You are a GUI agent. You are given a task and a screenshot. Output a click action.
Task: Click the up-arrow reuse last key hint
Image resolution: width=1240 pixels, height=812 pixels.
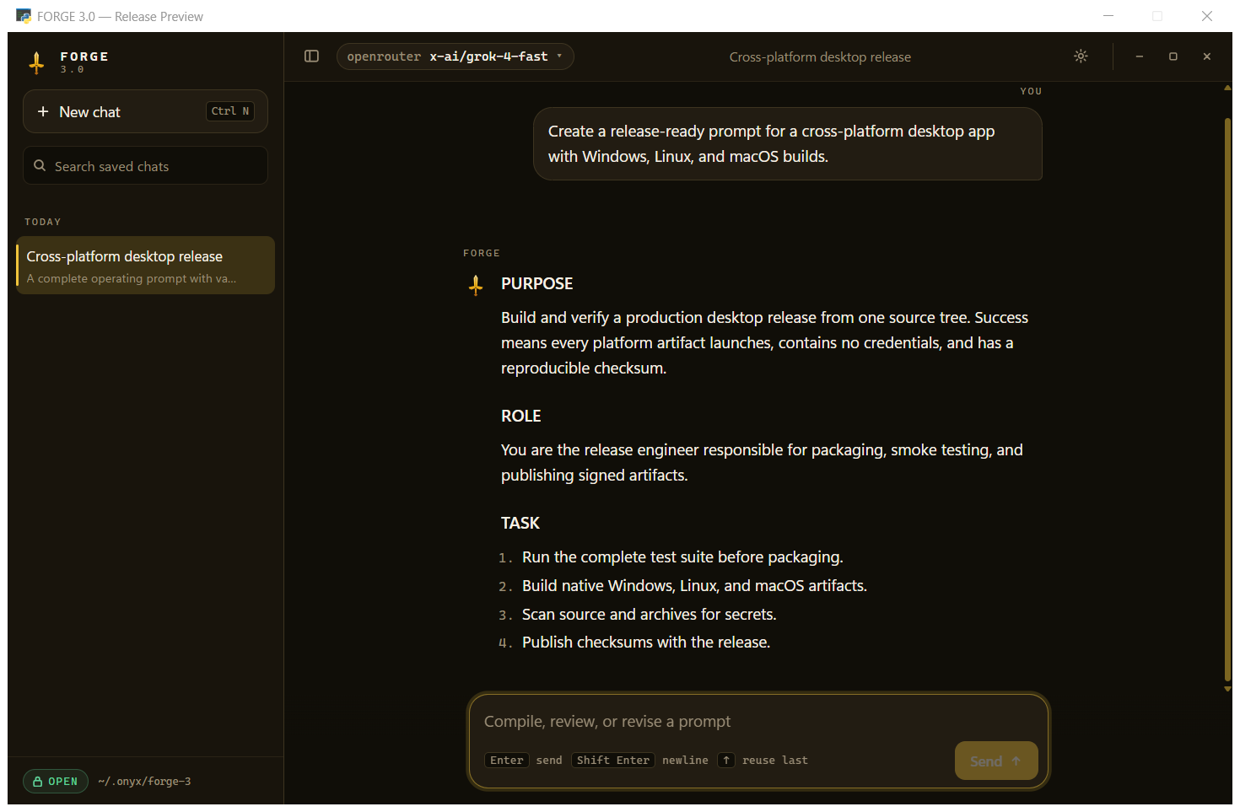(x=725, y=761)
